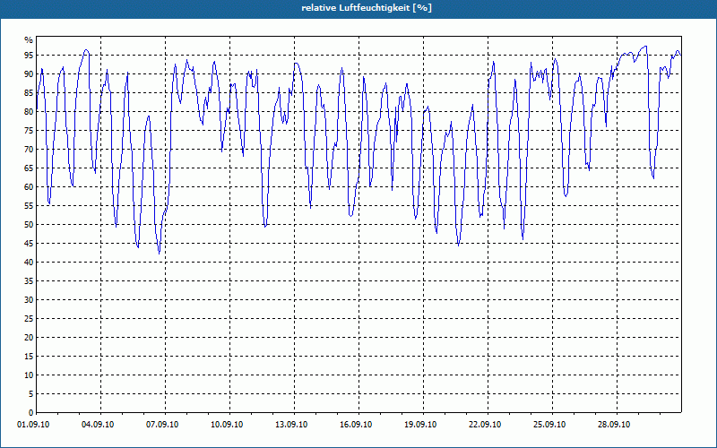Click the date label 25.09.10
This screenshot has width=717, height=448.
tap(549, 425)
